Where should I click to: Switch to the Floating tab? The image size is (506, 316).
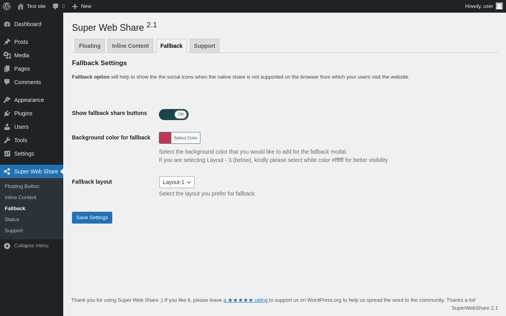click(x=90, y=46)
